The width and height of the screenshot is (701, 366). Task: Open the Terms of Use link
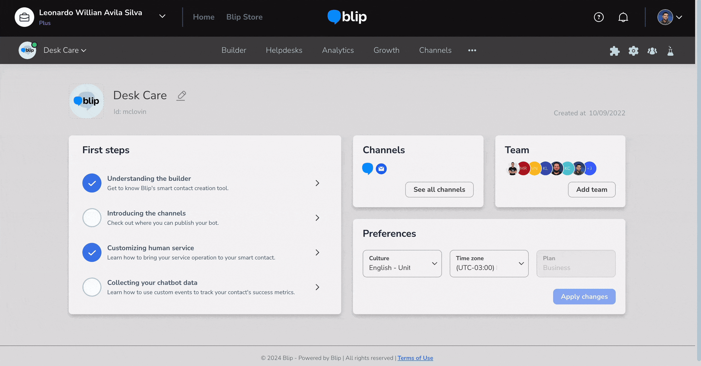415,358
